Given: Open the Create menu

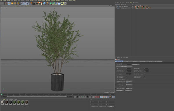Looking at the screenshot, I should (5, 1).
